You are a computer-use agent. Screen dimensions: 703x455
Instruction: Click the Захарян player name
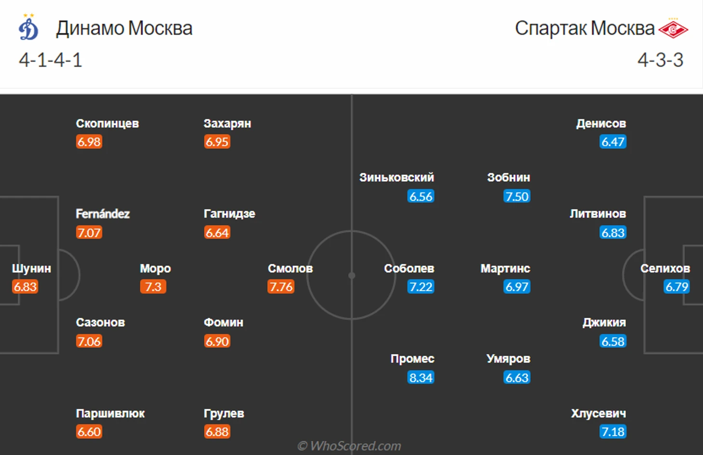click(227, 123)
